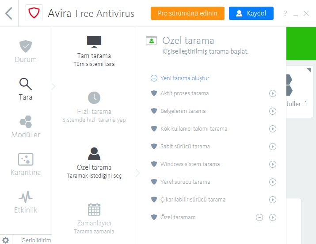Open the help question mark
The width and height of the screenshot is (316, 244).
coord(285,13)
